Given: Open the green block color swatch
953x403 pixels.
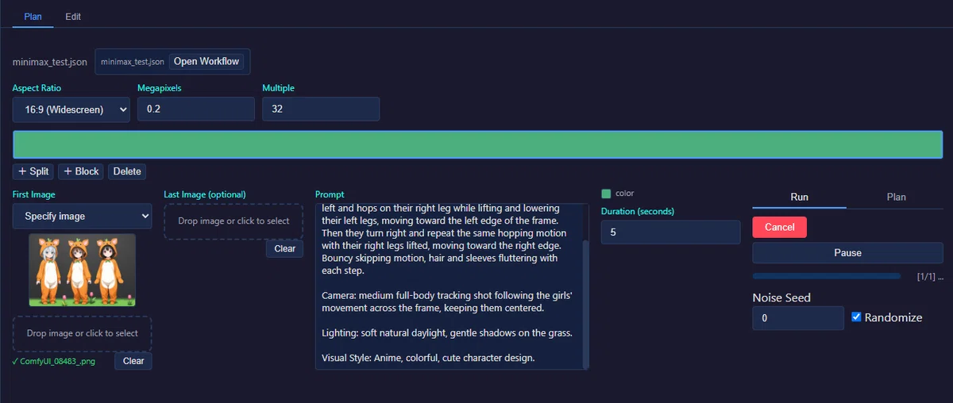Looking at the screenshot, I should point(606,194).
